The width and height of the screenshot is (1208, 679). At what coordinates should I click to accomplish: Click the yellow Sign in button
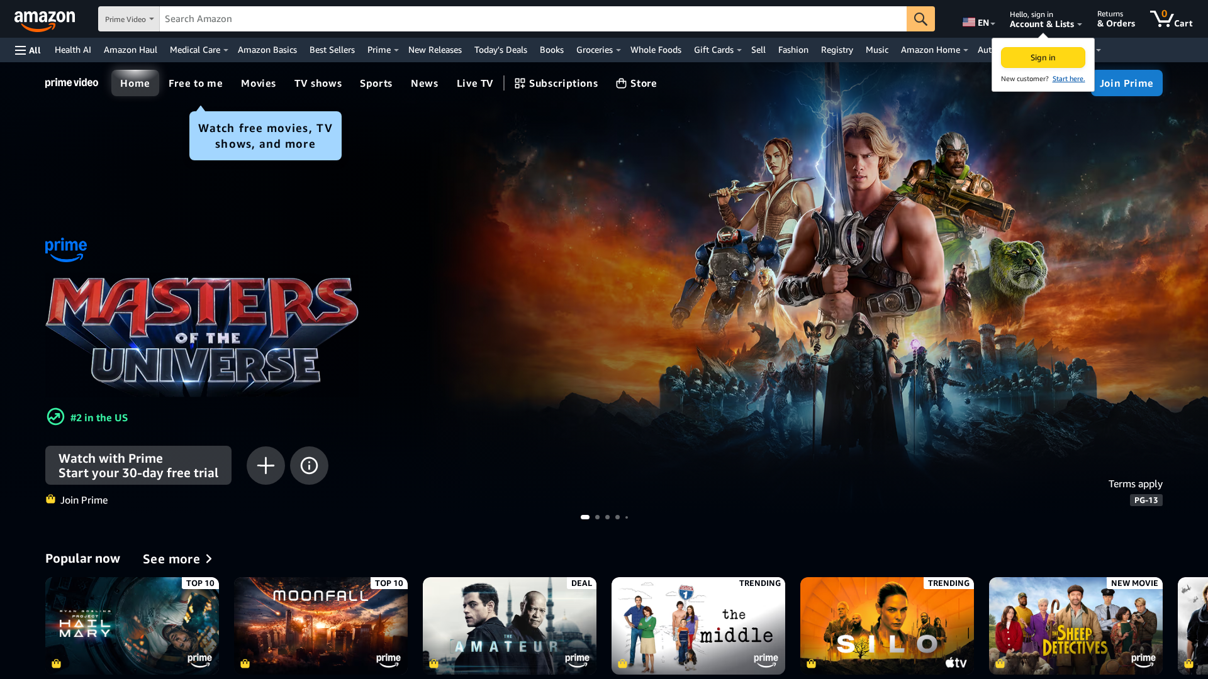(x=1043, y=57)
